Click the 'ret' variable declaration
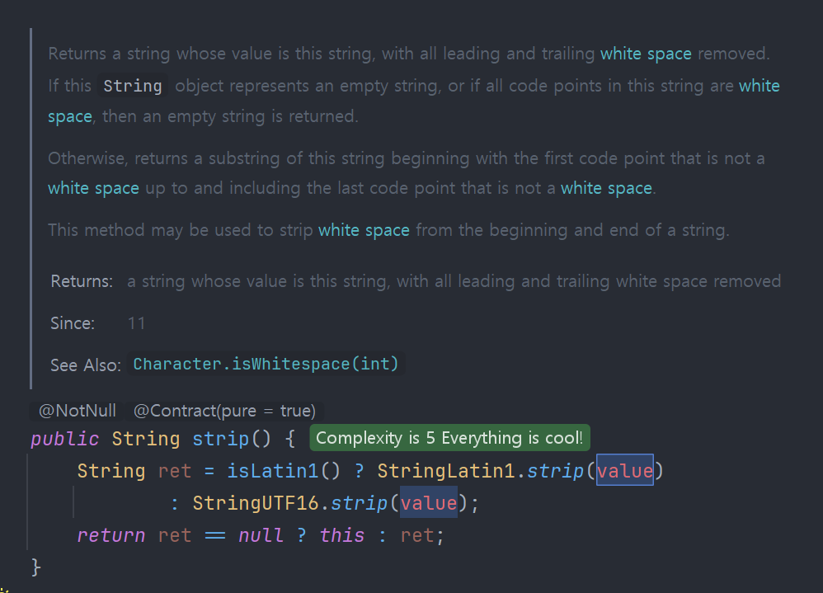Image resolution: width=823 pixels, height=593 pixels. coord(174,471)
